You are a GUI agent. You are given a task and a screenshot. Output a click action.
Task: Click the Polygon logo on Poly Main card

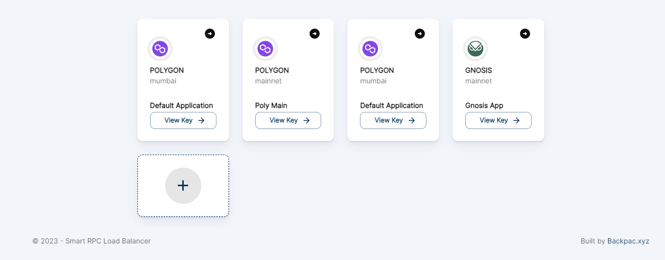point(265,49)
